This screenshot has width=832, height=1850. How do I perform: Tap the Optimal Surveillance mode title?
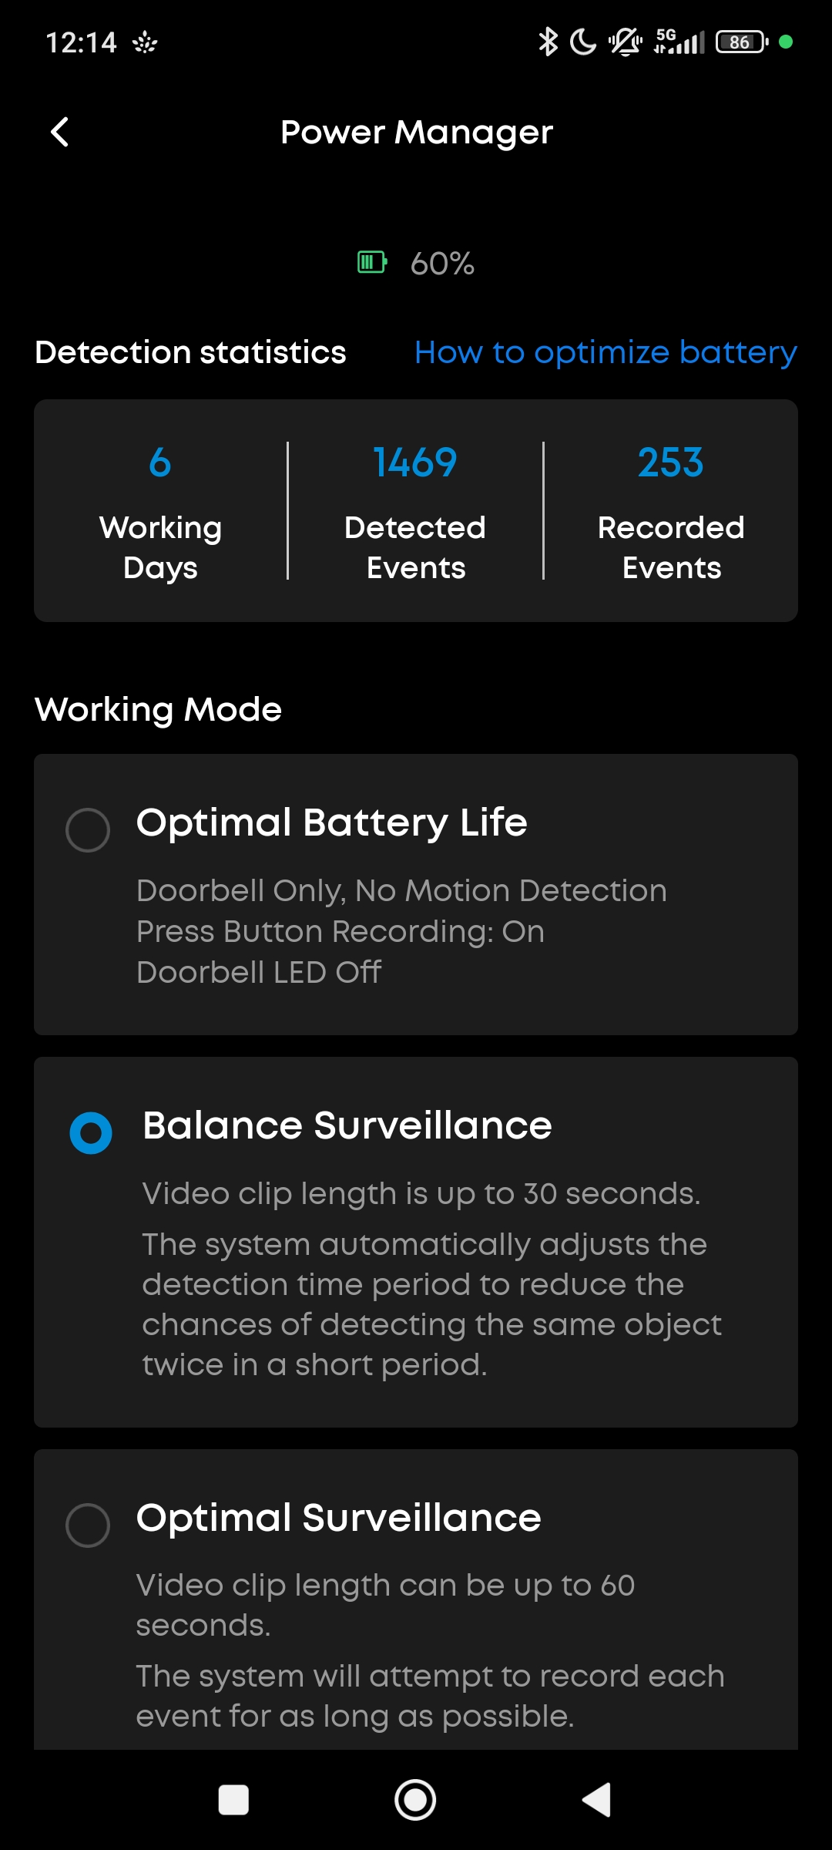click(339, 1518)
